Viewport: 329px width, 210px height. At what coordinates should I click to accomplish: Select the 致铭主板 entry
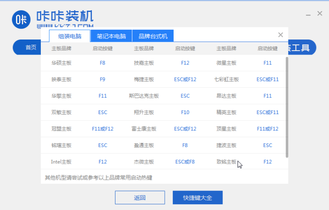tap(226, 162)
